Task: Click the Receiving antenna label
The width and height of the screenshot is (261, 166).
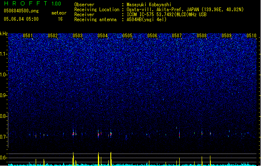Action: 95,20
